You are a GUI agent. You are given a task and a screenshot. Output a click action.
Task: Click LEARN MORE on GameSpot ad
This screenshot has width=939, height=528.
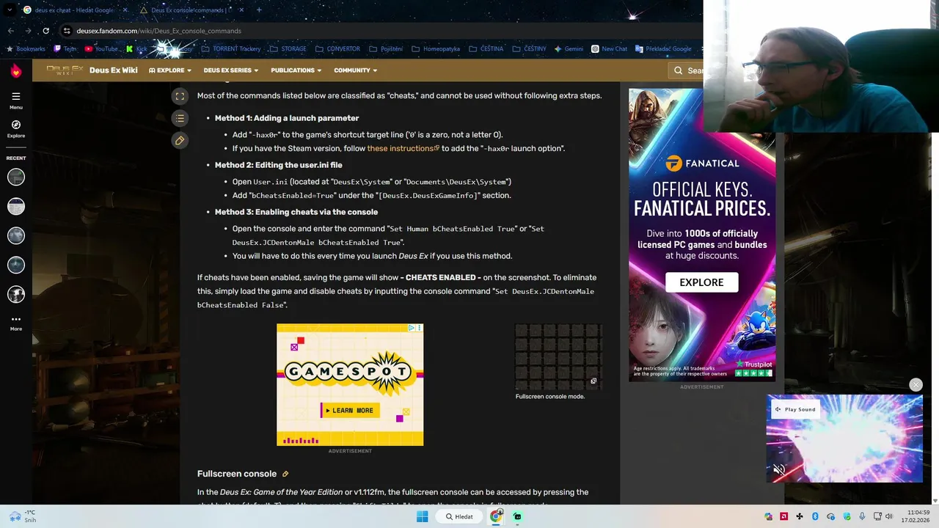pyautogui.click(x=350, y=411)
